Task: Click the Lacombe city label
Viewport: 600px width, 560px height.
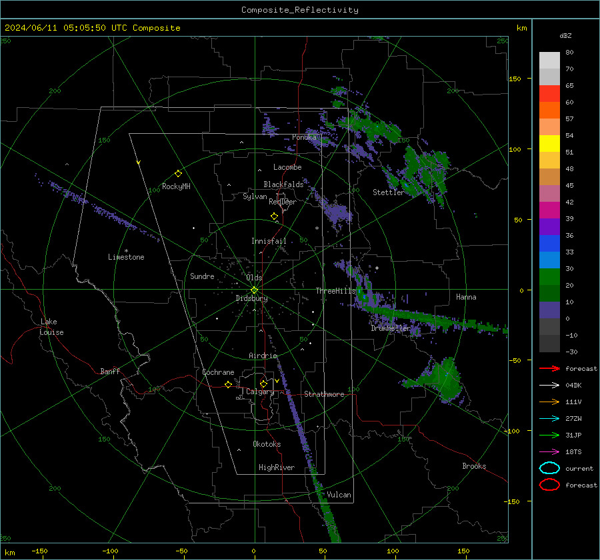Action: click(x=287, y=167)
